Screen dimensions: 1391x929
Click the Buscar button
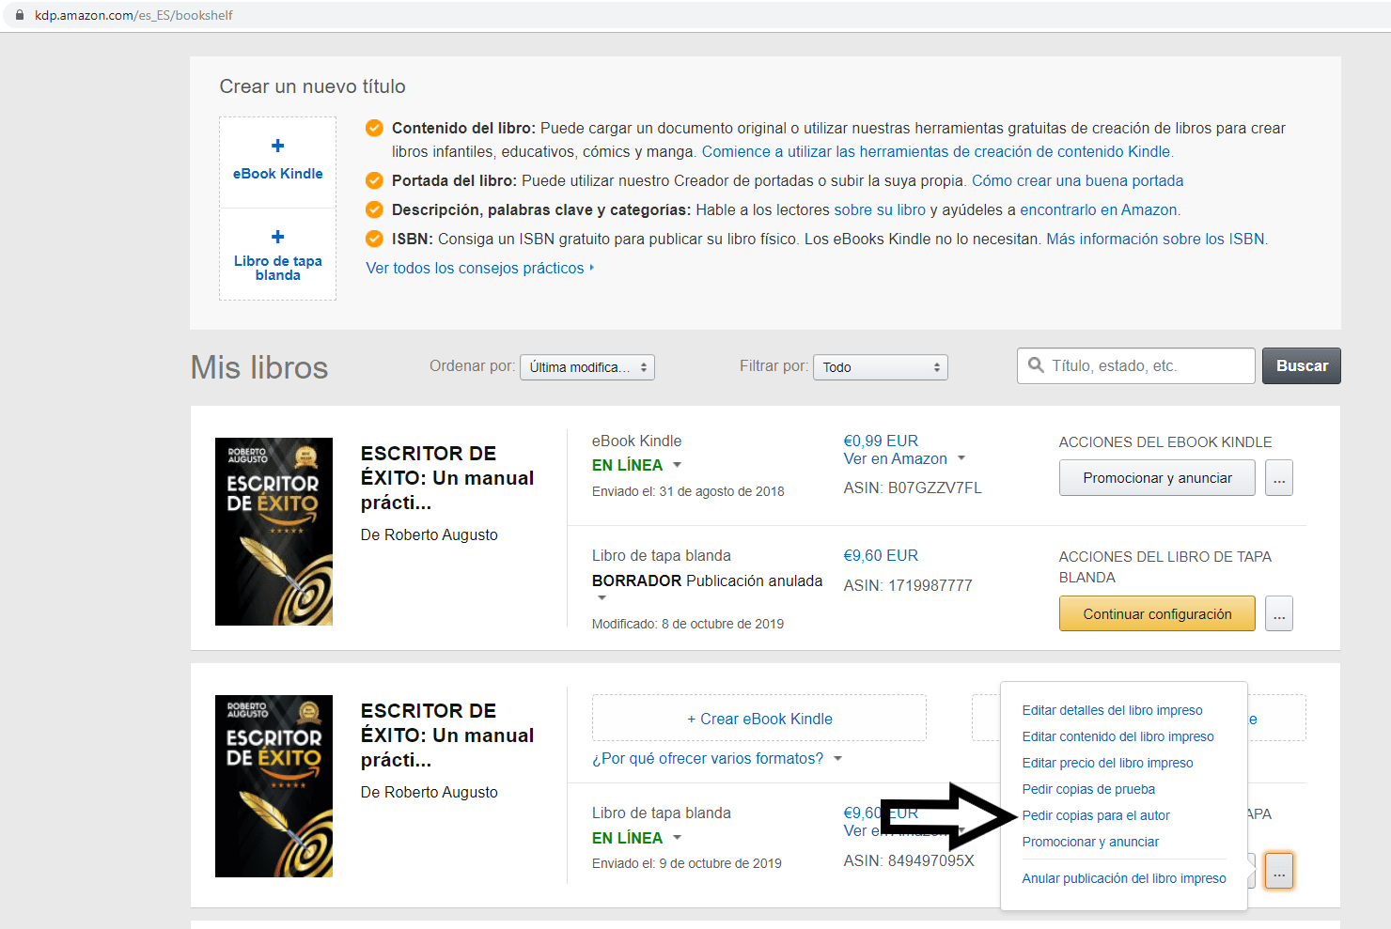tap(1302, 366)
